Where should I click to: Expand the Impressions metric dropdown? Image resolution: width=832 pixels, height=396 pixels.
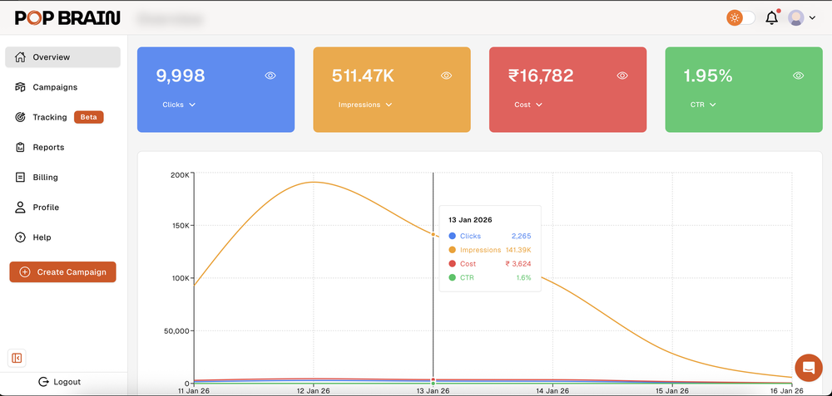365,105
